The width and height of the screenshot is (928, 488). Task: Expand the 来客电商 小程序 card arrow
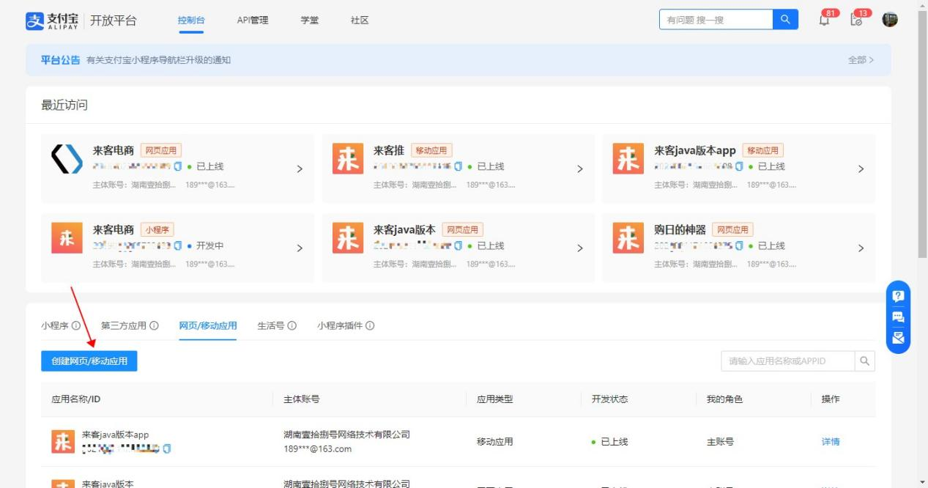300,248
